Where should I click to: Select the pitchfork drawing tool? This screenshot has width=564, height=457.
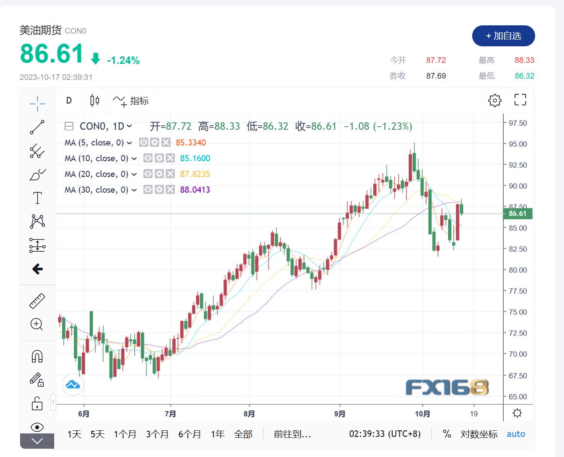point(37,151)
